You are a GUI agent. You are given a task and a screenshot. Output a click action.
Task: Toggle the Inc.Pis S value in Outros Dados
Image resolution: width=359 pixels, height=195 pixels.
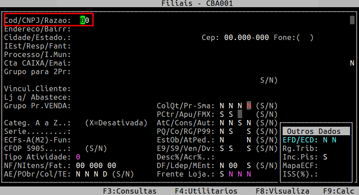coord(325,157)
